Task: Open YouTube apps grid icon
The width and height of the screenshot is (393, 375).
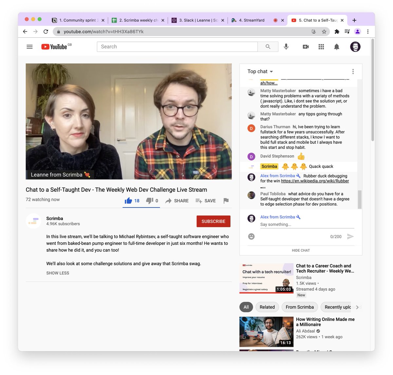Action: coord(321,47)
